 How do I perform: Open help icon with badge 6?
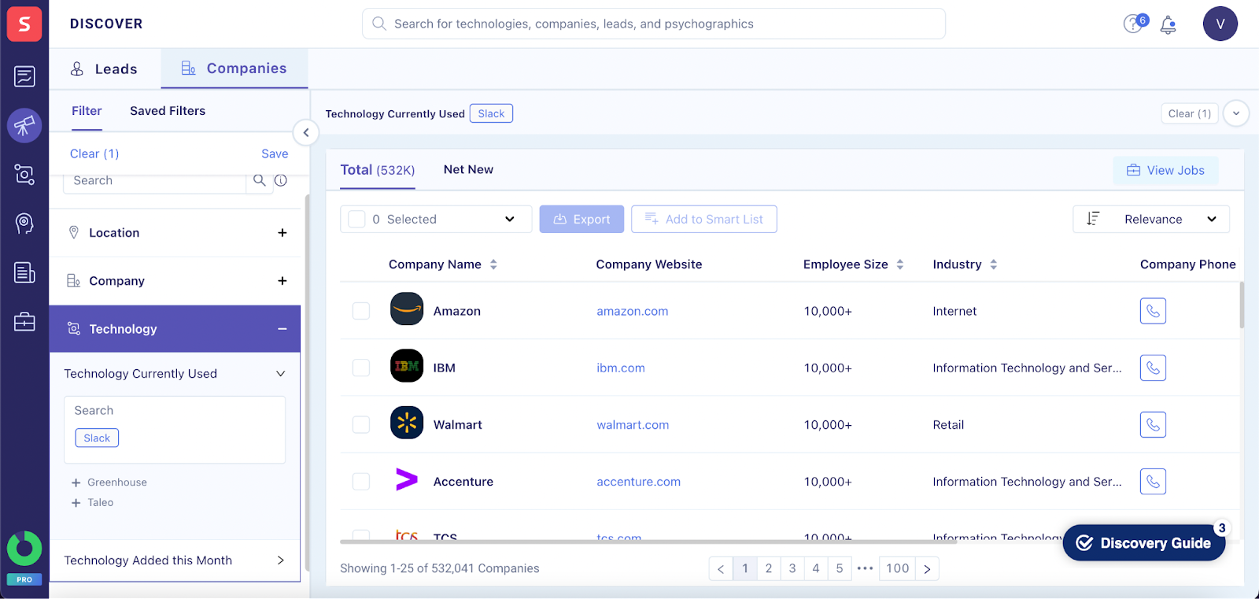(1135, 23)
